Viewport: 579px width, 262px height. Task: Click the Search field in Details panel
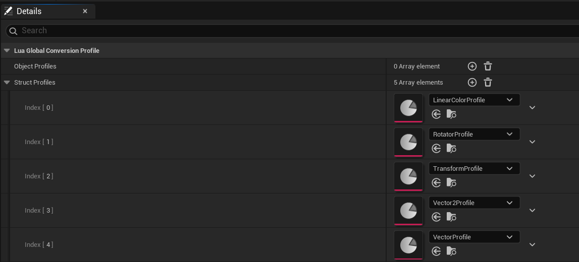292,31
